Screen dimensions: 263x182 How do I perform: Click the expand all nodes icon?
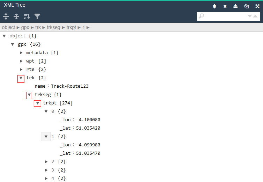pyautogui.click(x=6, y=16)
